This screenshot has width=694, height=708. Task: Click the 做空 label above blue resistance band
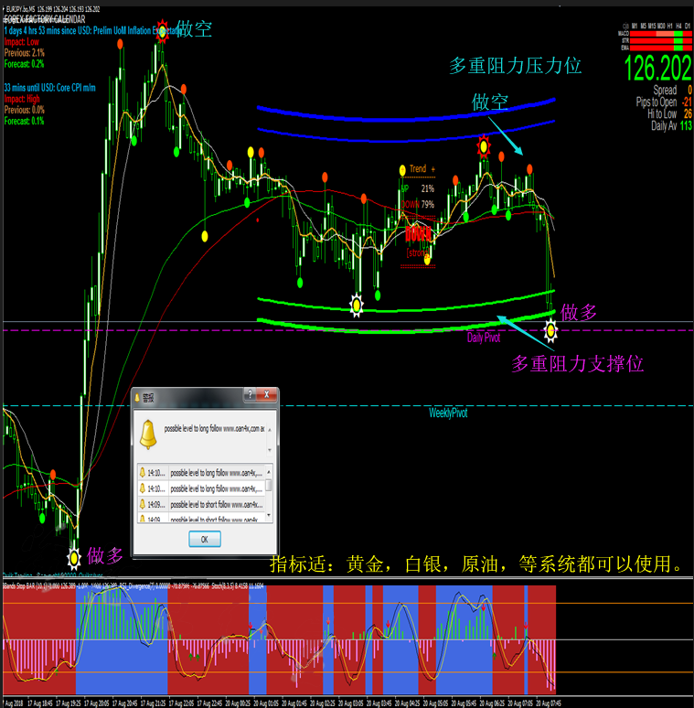tap(490, 102)
